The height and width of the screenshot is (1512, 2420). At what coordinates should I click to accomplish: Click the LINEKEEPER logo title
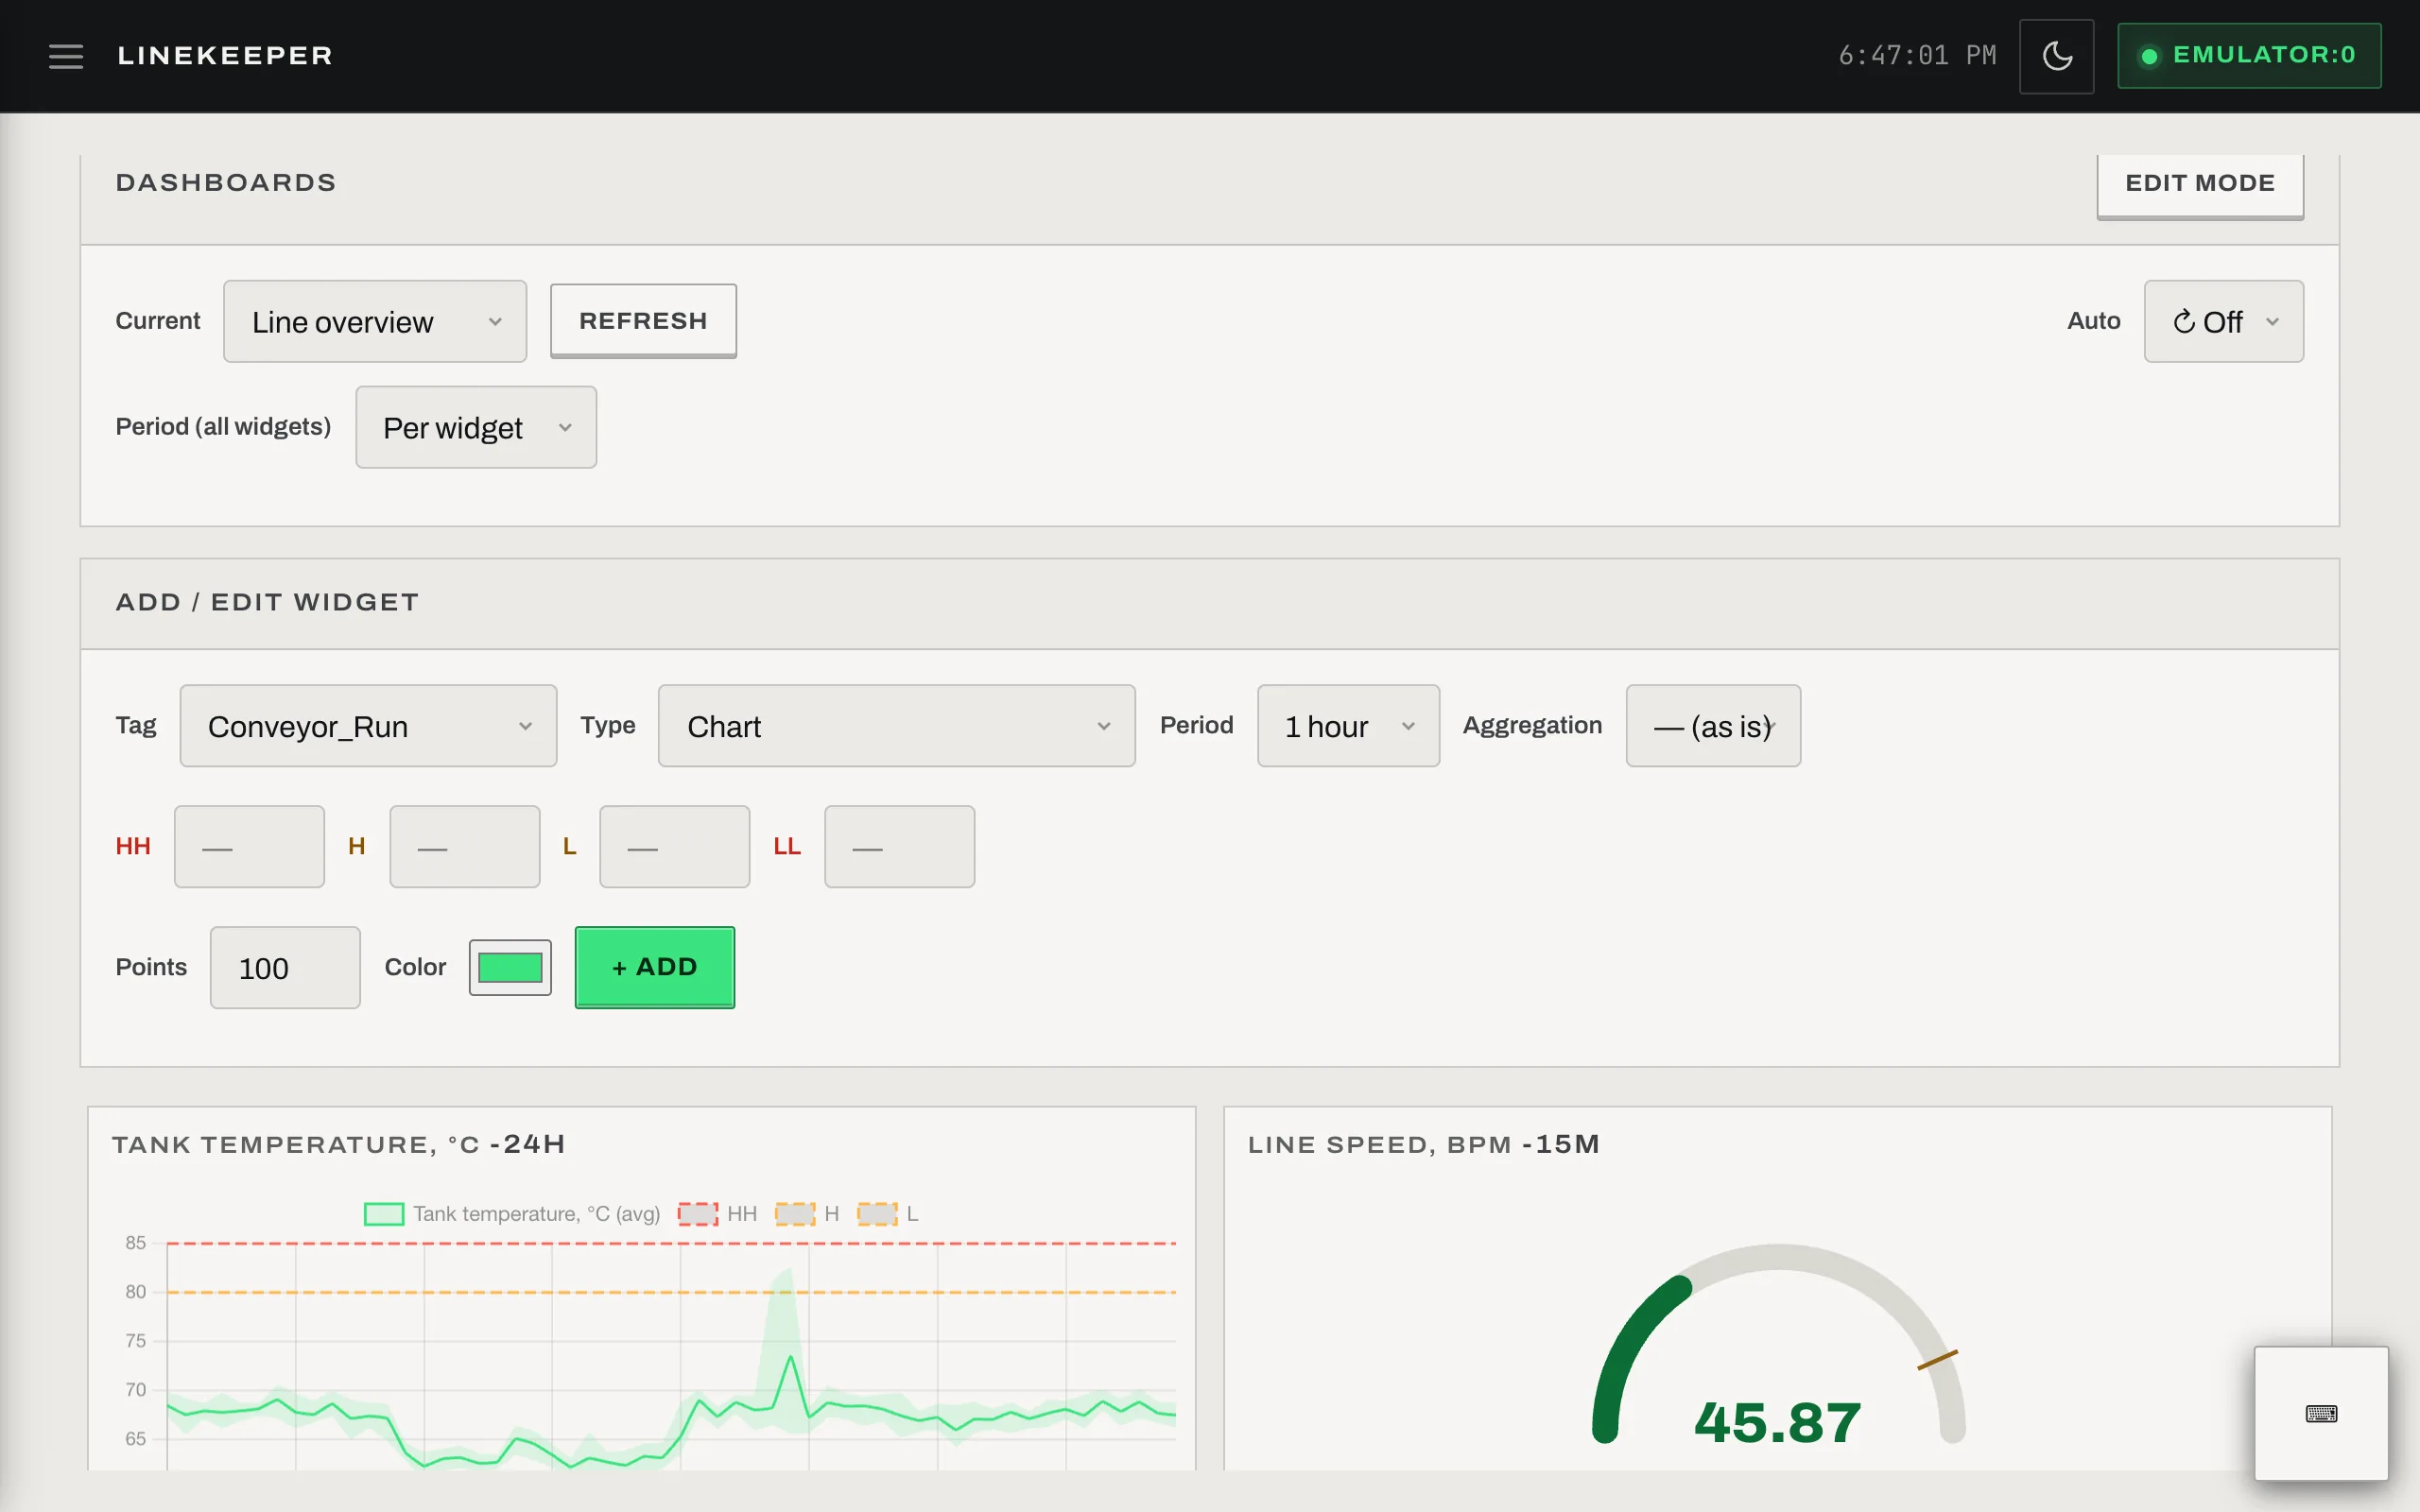(x=225, y=56)
